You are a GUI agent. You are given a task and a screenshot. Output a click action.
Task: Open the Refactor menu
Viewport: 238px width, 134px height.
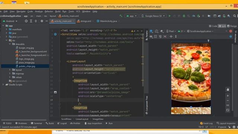coord(49,12)
